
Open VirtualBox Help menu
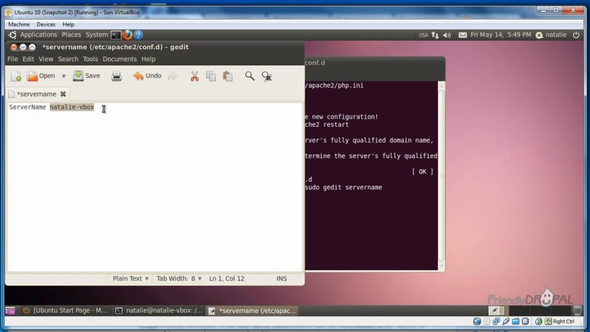pyautogui.click(x=68, y=24)
